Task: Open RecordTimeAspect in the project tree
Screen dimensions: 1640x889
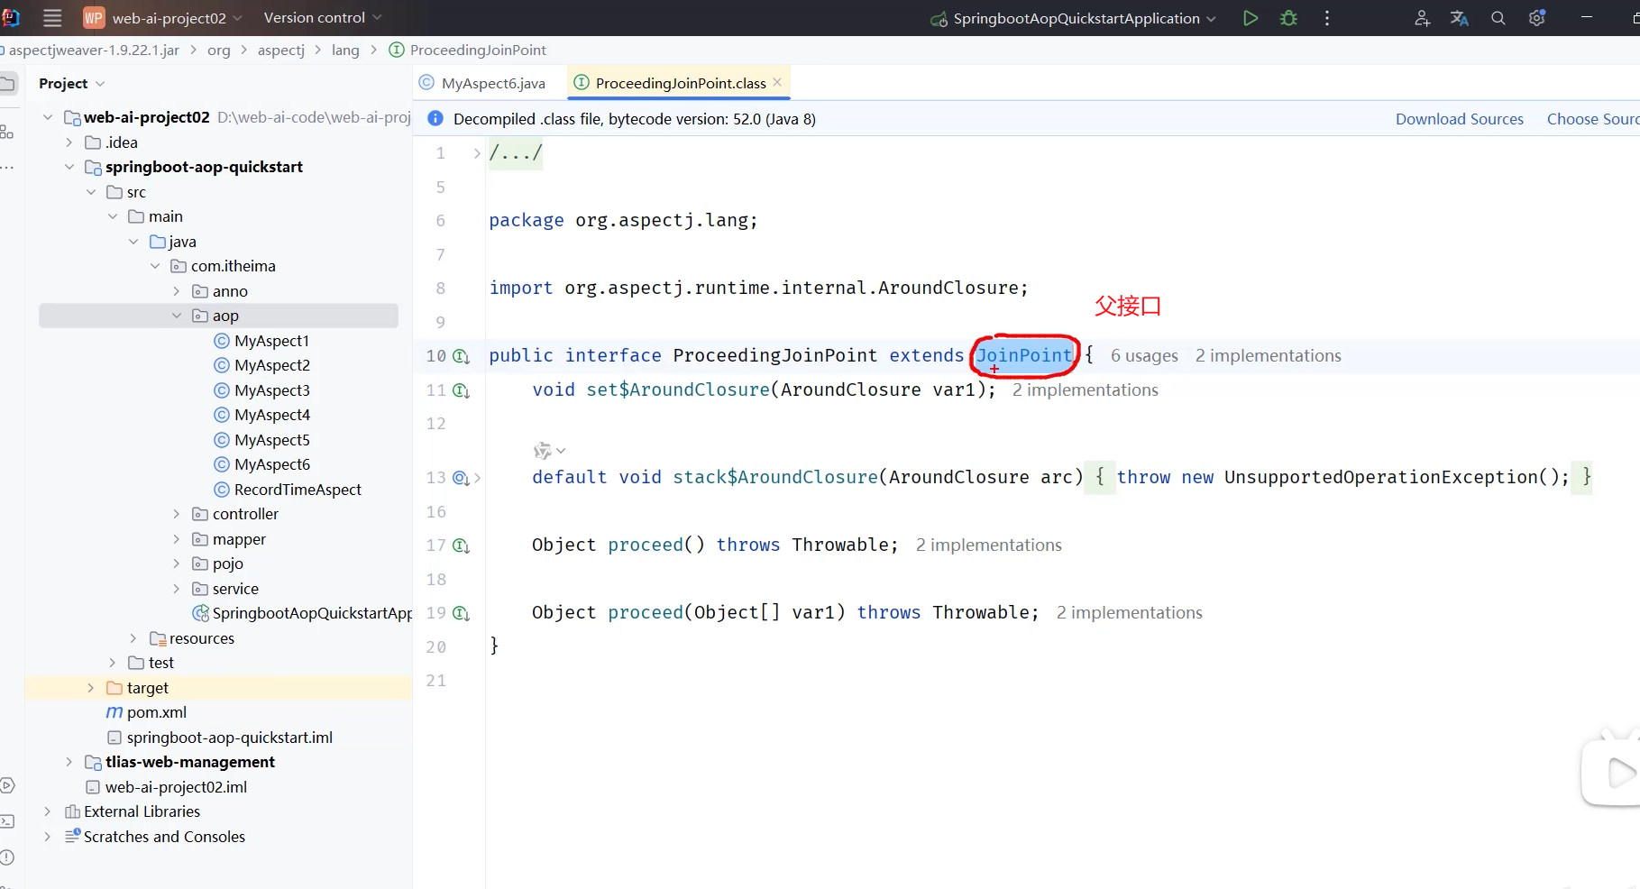Action: pos(288,490)
